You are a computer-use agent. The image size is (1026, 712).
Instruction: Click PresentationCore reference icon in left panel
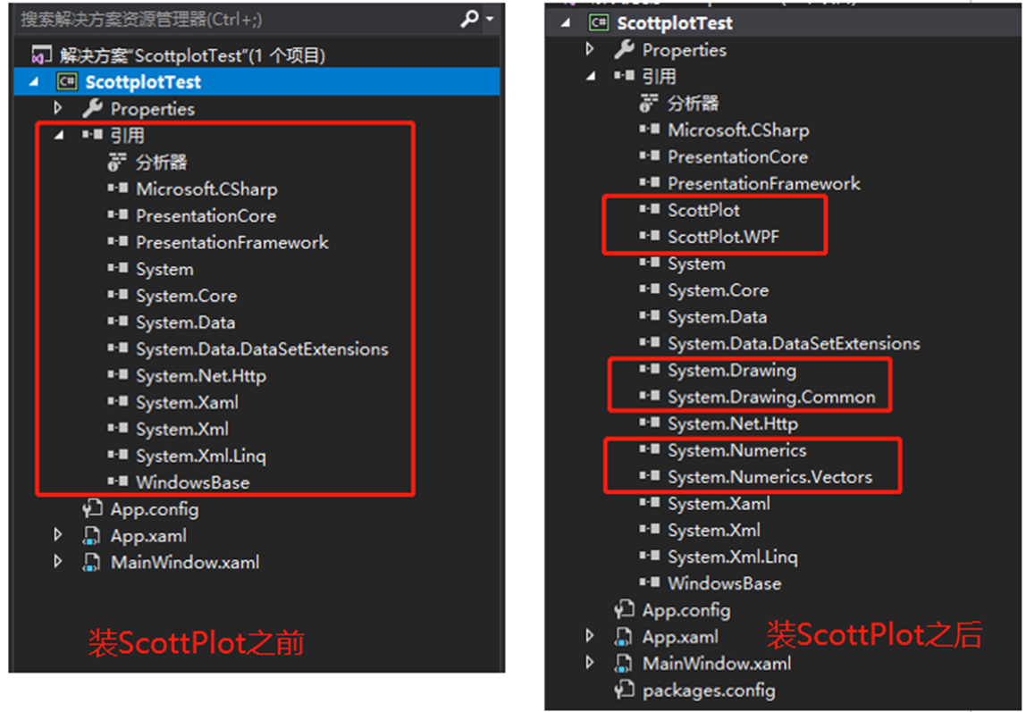point(118,214)
